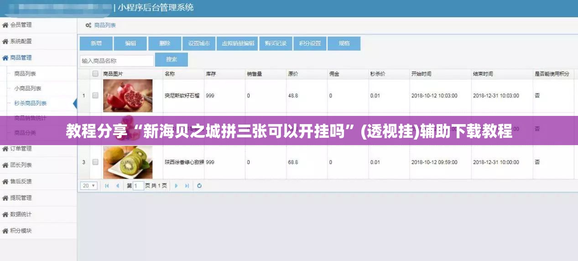Open 积分模块 in the sidebar
The height and width of the screenshot is (261, 578).
(x=21, y=230)
